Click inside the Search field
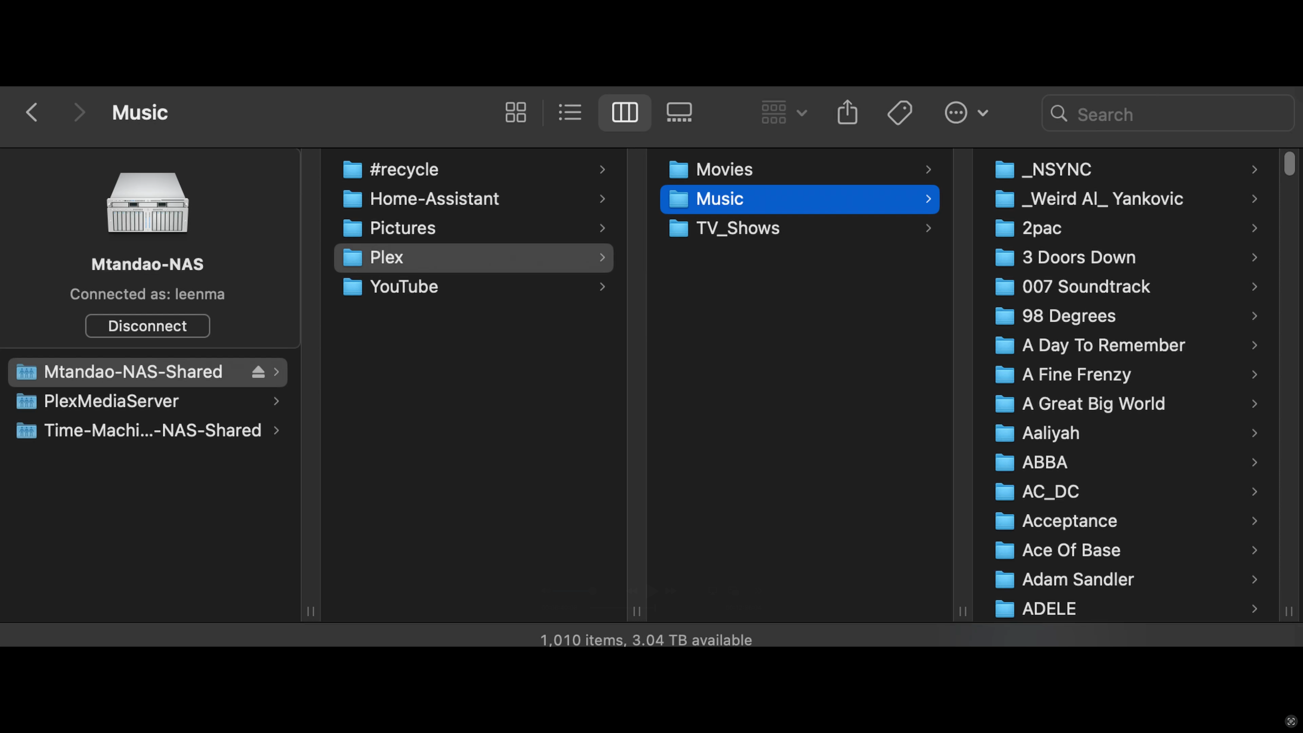Image resolution: width=1303 pixels, height=733 pixels. pyautogui.click(x=1167, y=113)
